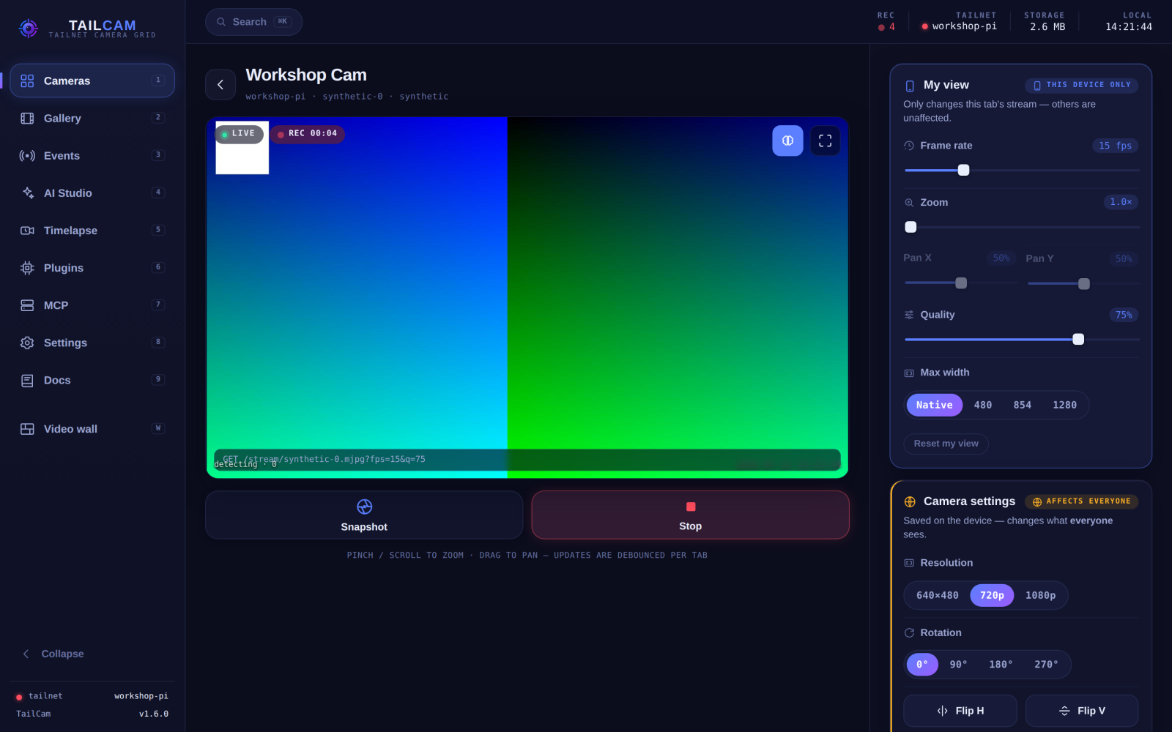Stop the recording
Screen dimensions: 1172x732
(690, 515)
